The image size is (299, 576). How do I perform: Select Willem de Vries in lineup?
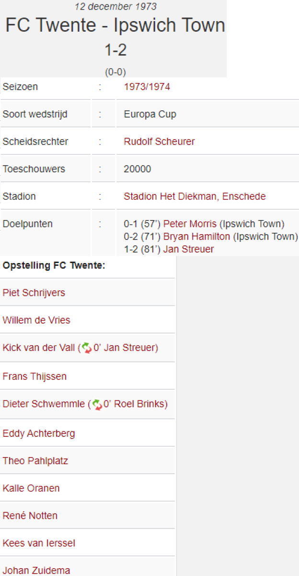(x=36, y=320)
